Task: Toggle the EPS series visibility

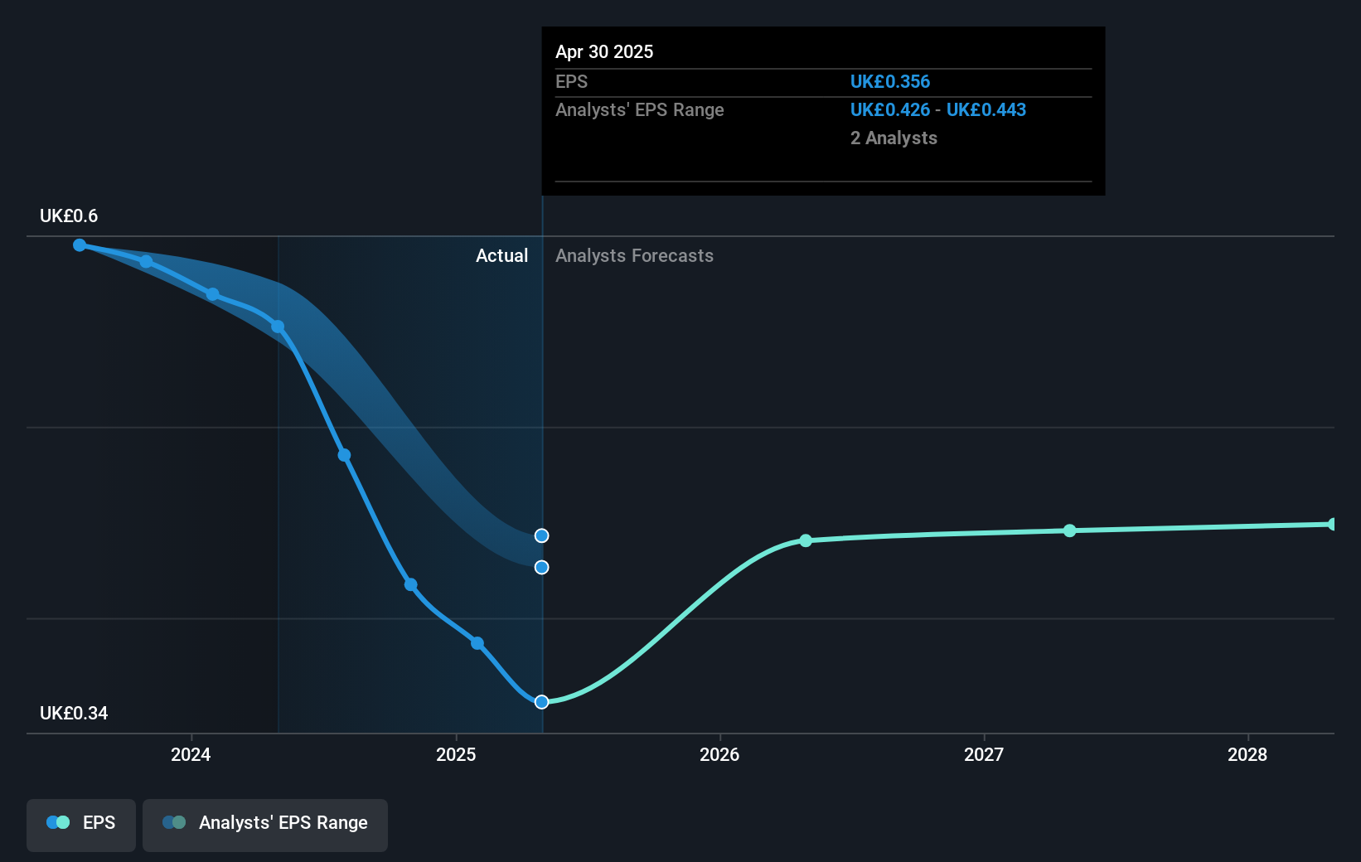Action: coord(80,825)
